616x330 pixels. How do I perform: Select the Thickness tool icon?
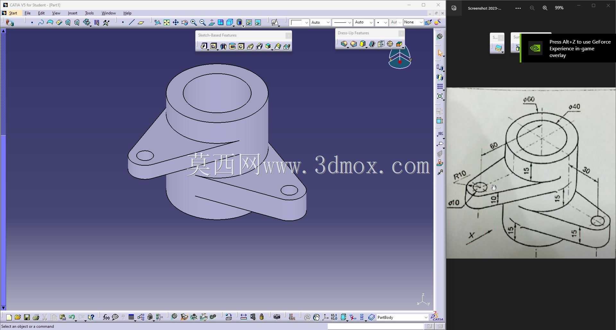(x=381, y=44)
